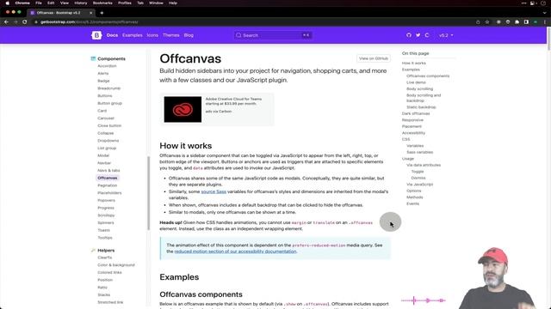Go to Breadcrumb in sidebar
Screen dimensions: 551x309
click(x=109, y=88)
